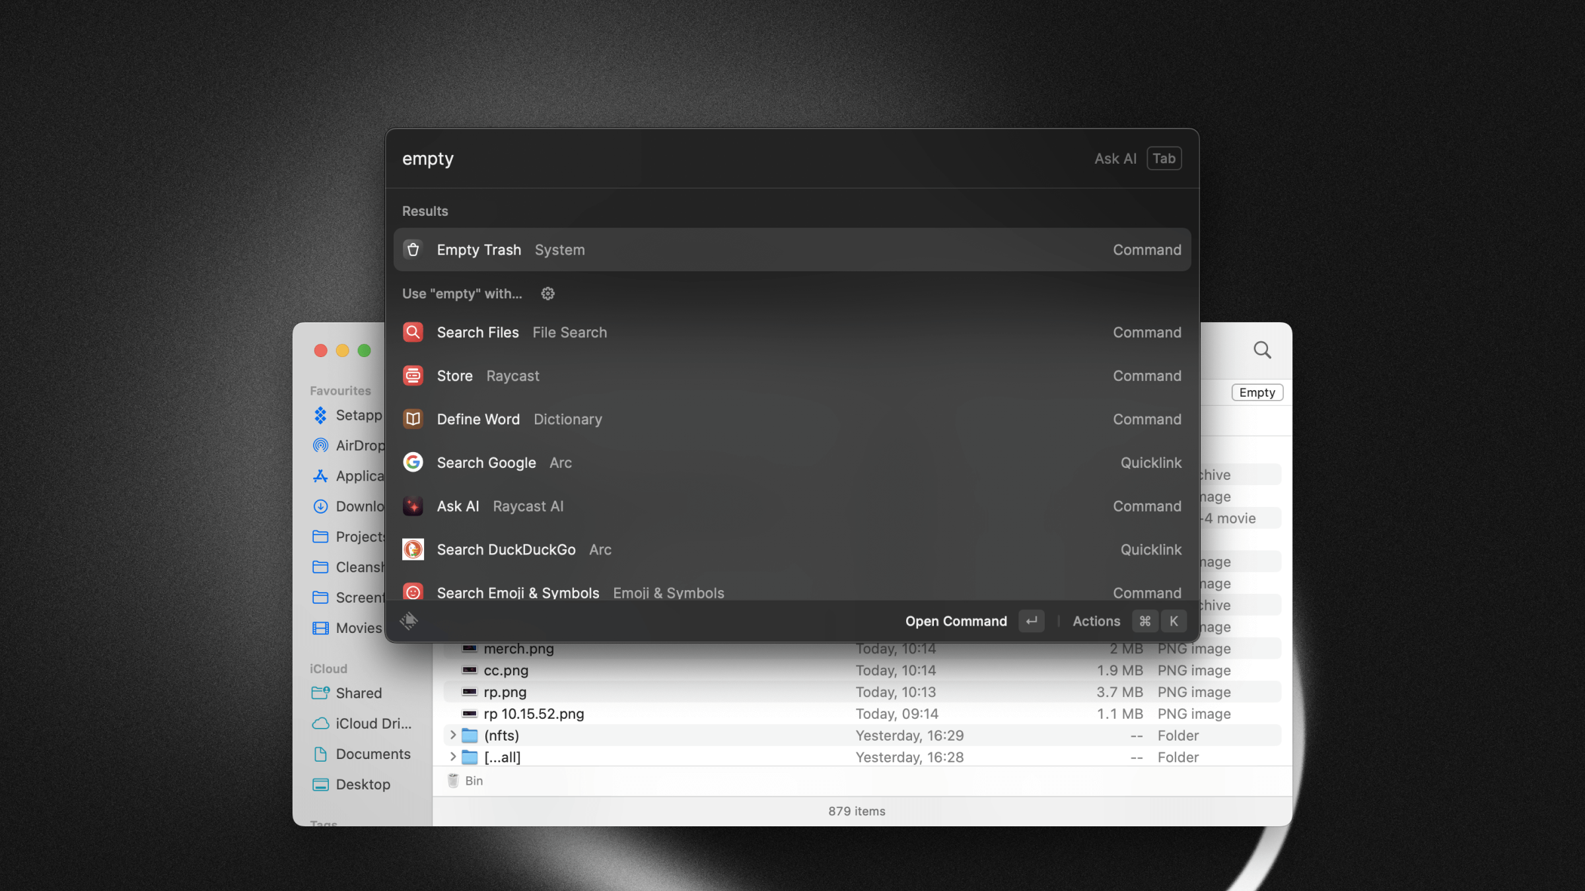1585x891 pixels.
Task: Click the "879 items" status bar text
Action: pos(857,811)
